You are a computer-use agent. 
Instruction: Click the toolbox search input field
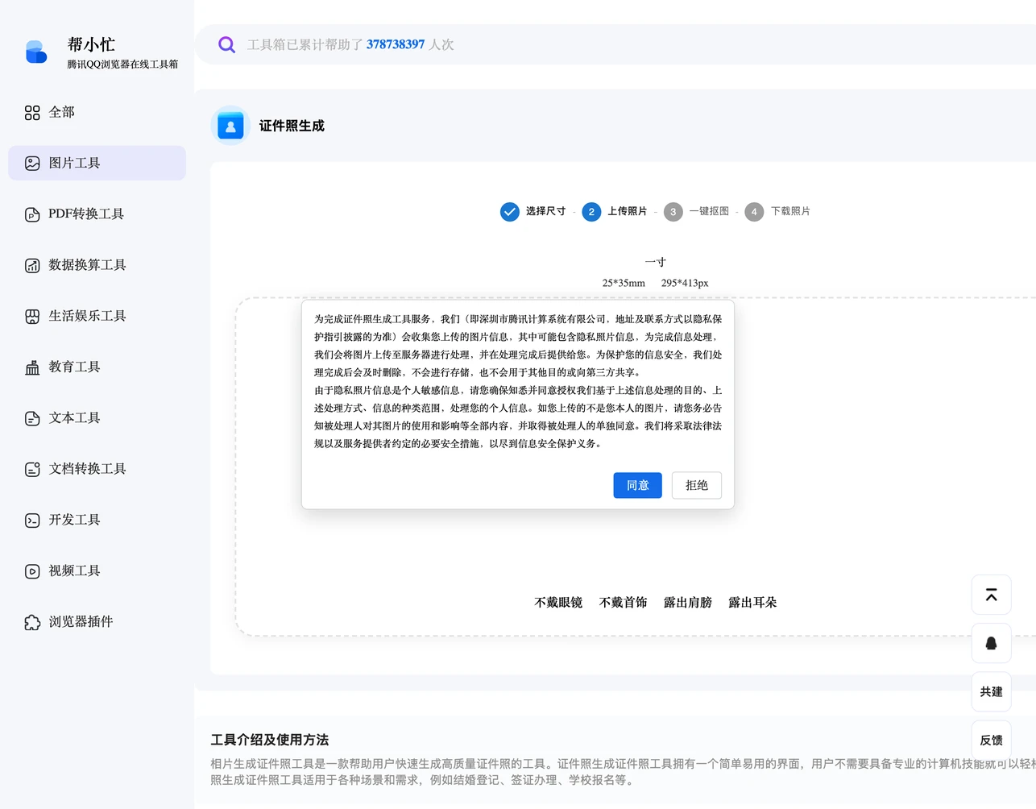click(615, 44)
